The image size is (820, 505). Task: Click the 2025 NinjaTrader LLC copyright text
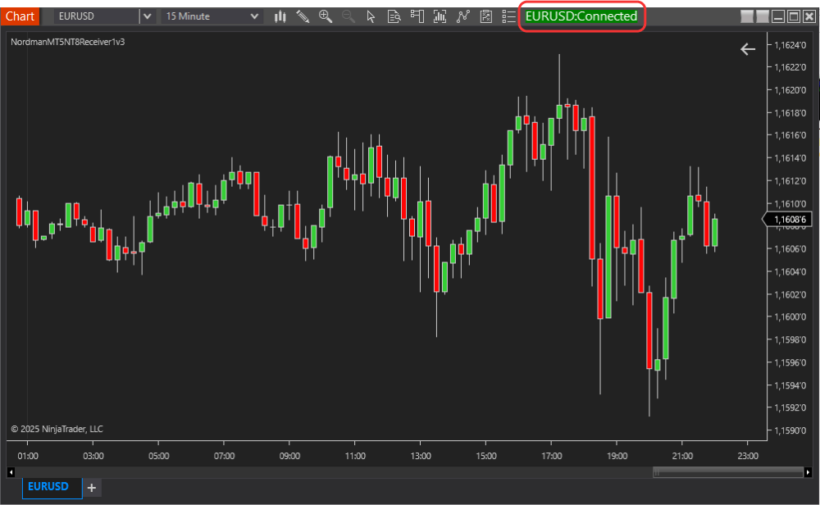point(57,428)
